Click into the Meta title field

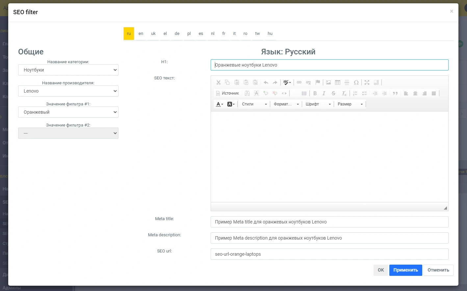(329, 222)
